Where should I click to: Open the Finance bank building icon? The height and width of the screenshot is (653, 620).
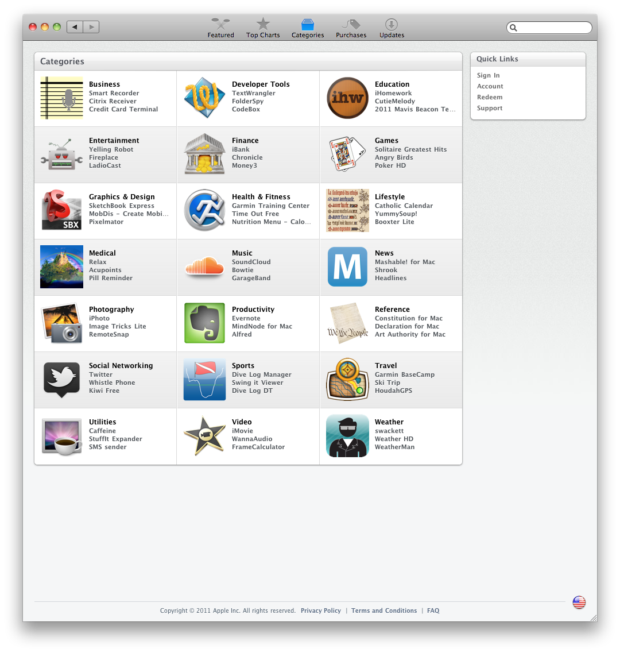(204, 154)
